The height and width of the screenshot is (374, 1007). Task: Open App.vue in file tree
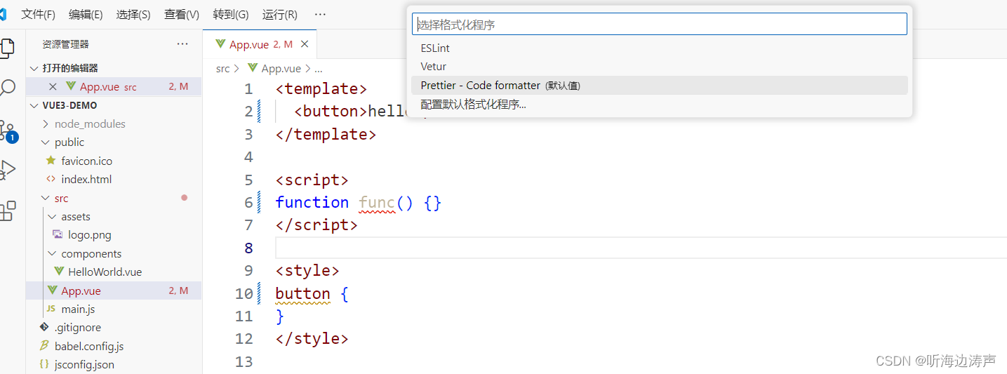(114, 290)
